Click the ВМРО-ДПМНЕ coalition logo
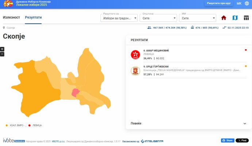Image resolution: width=252 pixels, height=146 pixels. (x=135, y=71)
